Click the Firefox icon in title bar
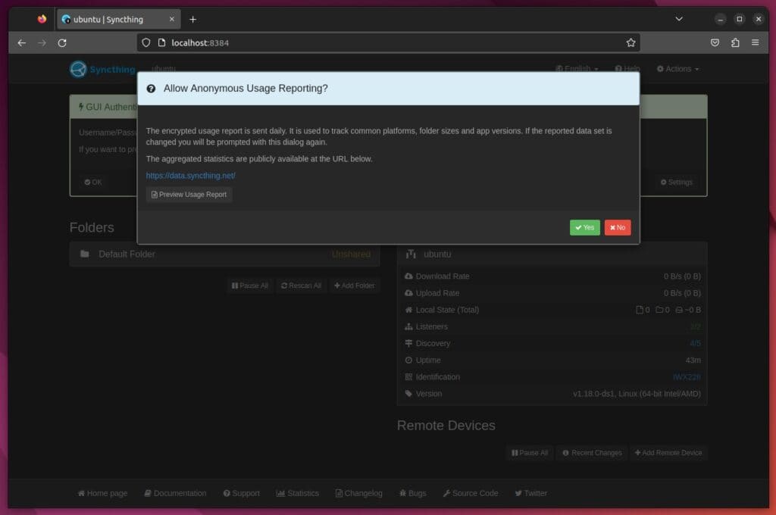The image size is (776, 515). click(x=42, y=19)
